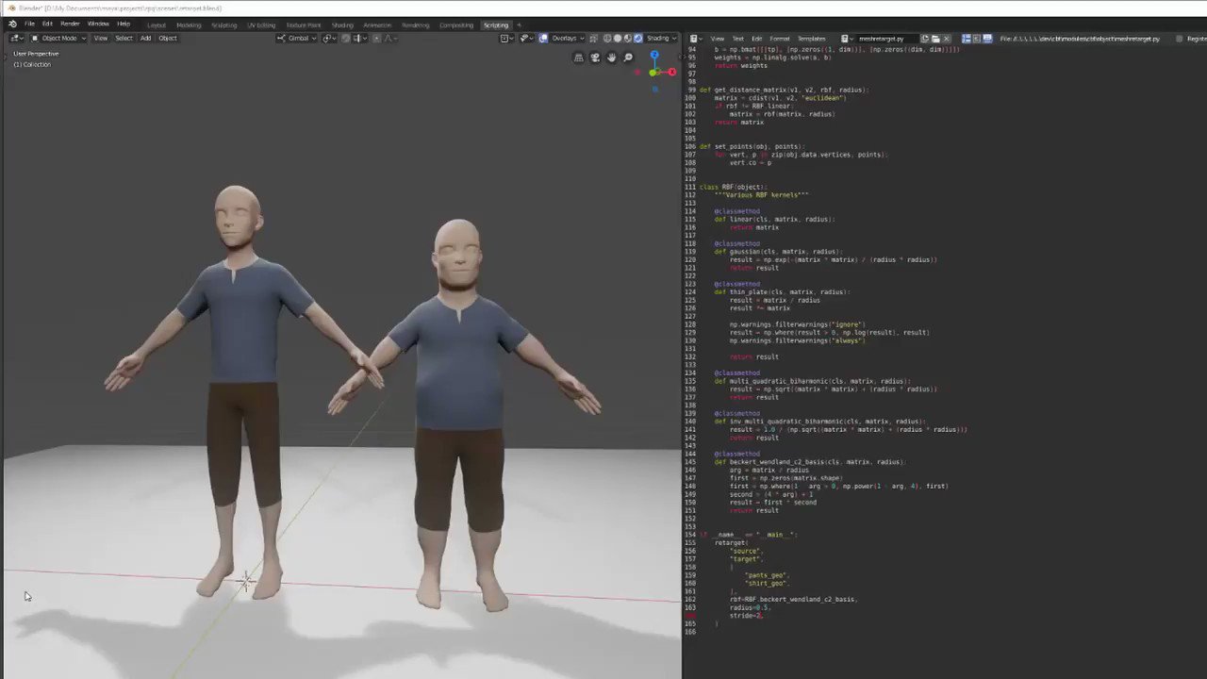Open the Gimbal transform orientation dropdown
This screenshot has width=1207, height=679.
299,38
